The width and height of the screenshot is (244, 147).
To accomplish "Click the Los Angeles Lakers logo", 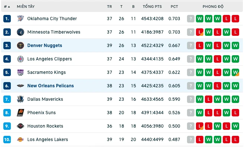I will (20, 140).
